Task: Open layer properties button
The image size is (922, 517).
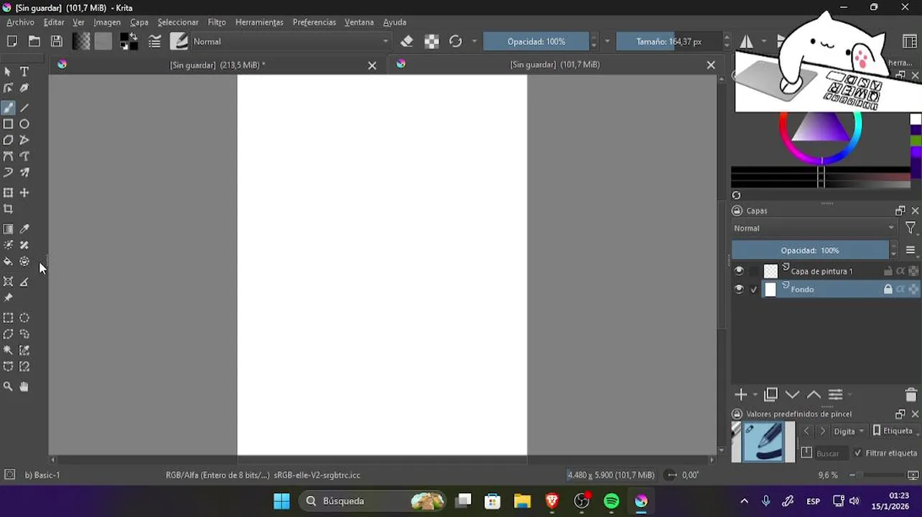Action: coord(835,395)
